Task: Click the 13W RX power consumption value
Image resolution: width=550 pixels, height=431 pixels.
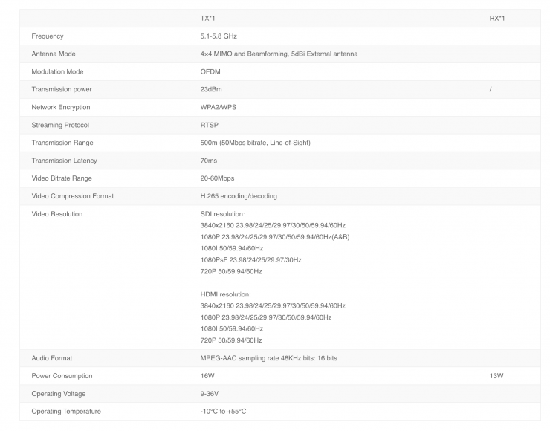Action: [496, 376]
